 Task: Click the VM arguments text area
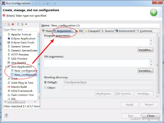(x=97, y=63)
